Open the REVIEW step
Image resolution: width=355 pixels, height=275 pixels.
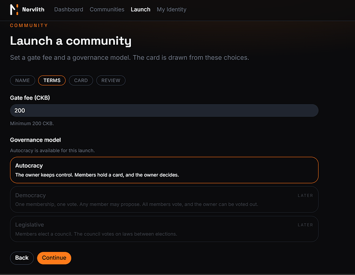(x=111, y=80)
